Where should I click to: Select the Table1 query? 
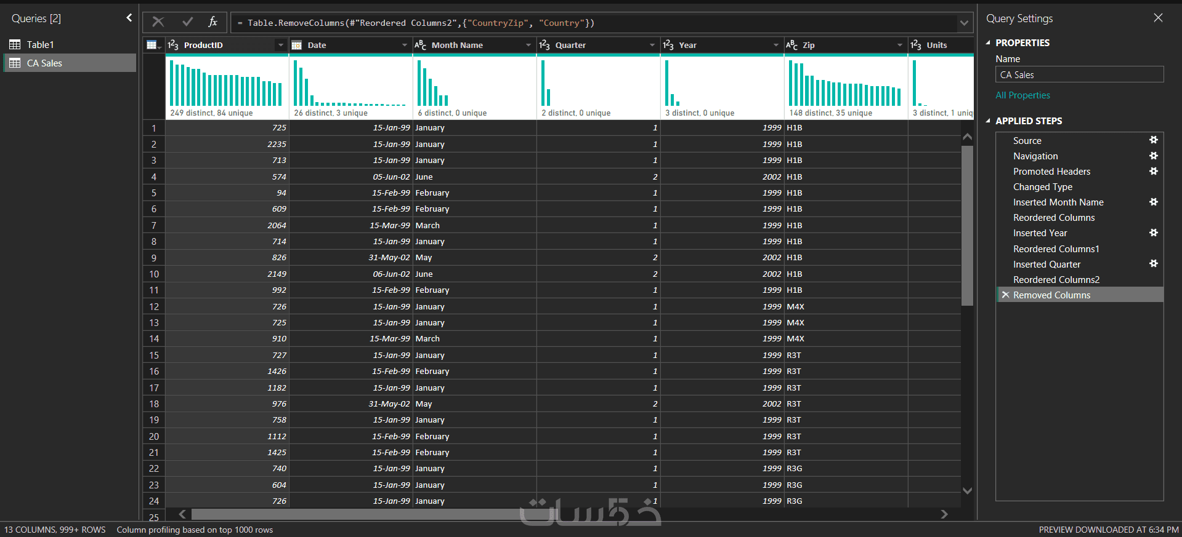coord(40,45)
